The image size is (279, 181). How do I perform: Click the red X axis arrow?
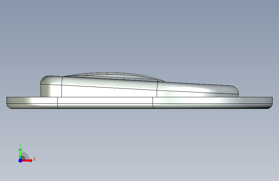point(27,160)
